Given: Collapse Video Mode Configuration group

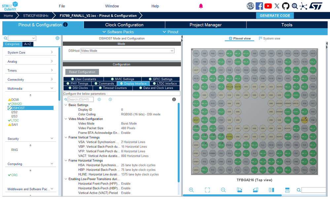Looking at the screenshot, I should tap(66, 119).
